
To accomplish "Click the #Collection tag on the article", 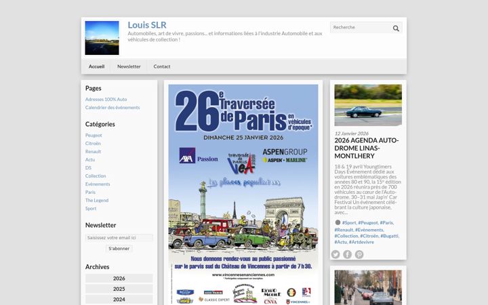I will tap(346, 236).
